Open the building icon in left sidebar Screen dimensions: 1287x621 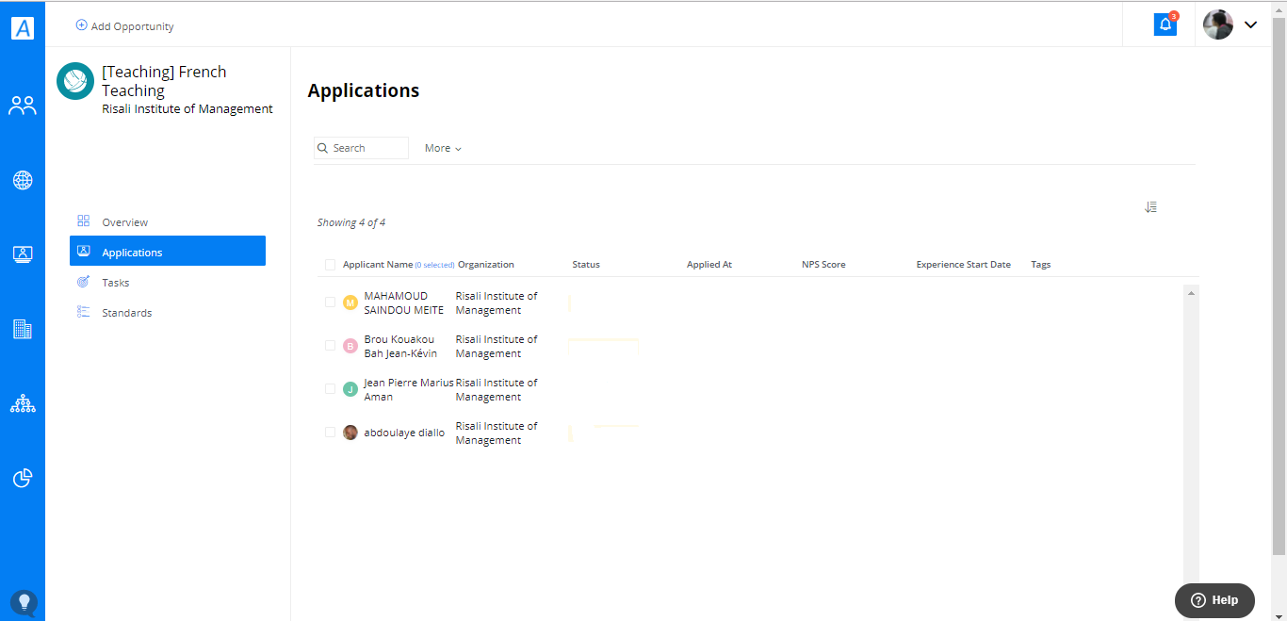pos(23,329)
